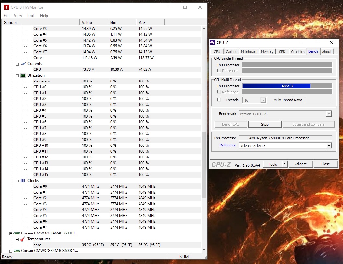Viewport: 343px width, 264px height.
Task: Click the Temperatures thermometer icon
Action: click(x=23, y=239)
